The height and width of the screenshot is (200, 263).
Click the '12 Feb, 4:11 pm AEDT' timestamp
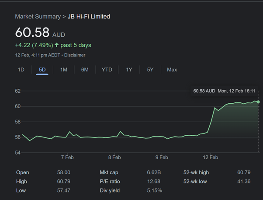(x=38, y=55)
